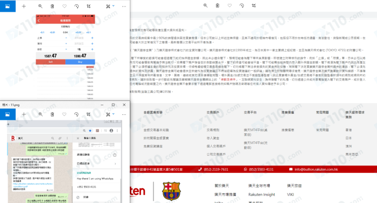This screenshot has width=377, height=203.
Task: Click Edit & Create icon in top-left Photos window
Action: pyautogui.click(x=108, y=6)
